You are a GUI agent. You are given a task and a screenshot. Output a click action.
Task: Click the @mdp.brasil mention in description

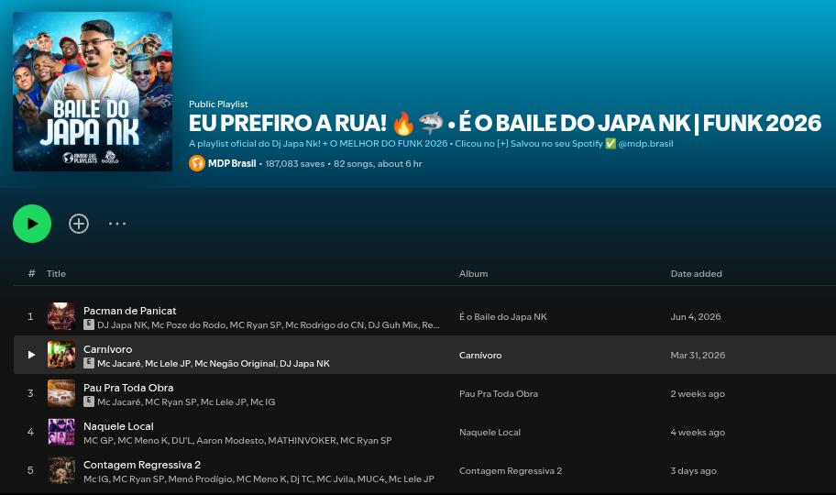(x=645, y=144)
